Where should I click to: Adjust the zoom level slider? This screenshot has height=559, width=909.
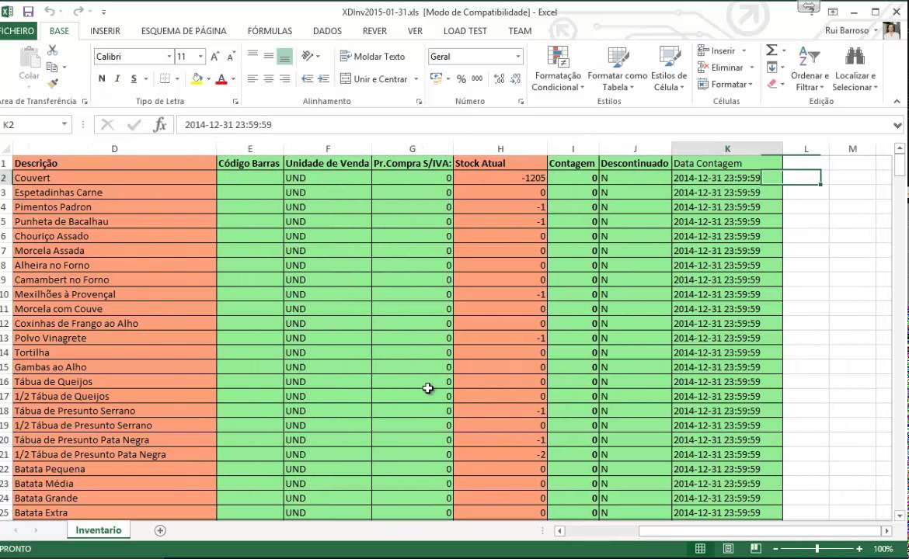pos(817,549)
